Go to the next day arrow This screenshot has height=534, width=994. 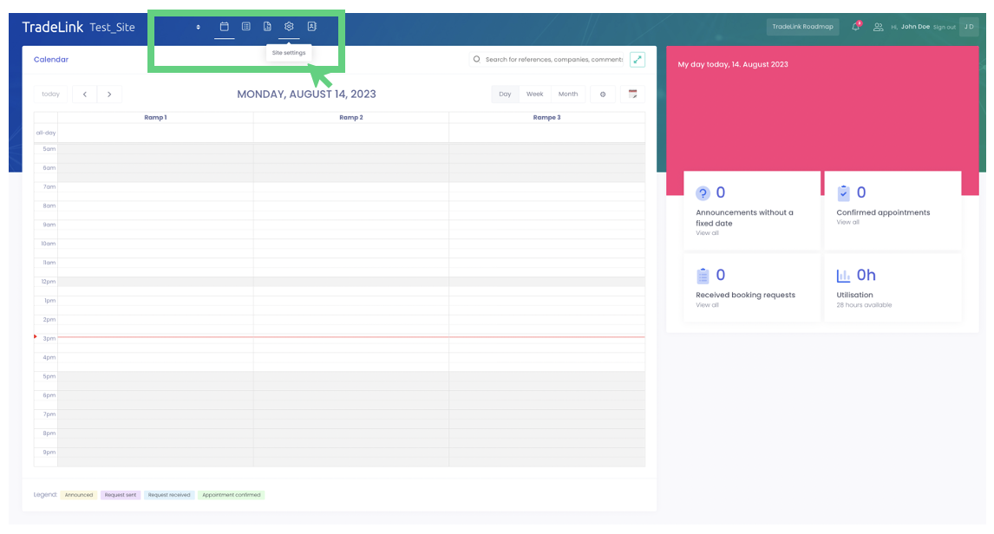109,94
